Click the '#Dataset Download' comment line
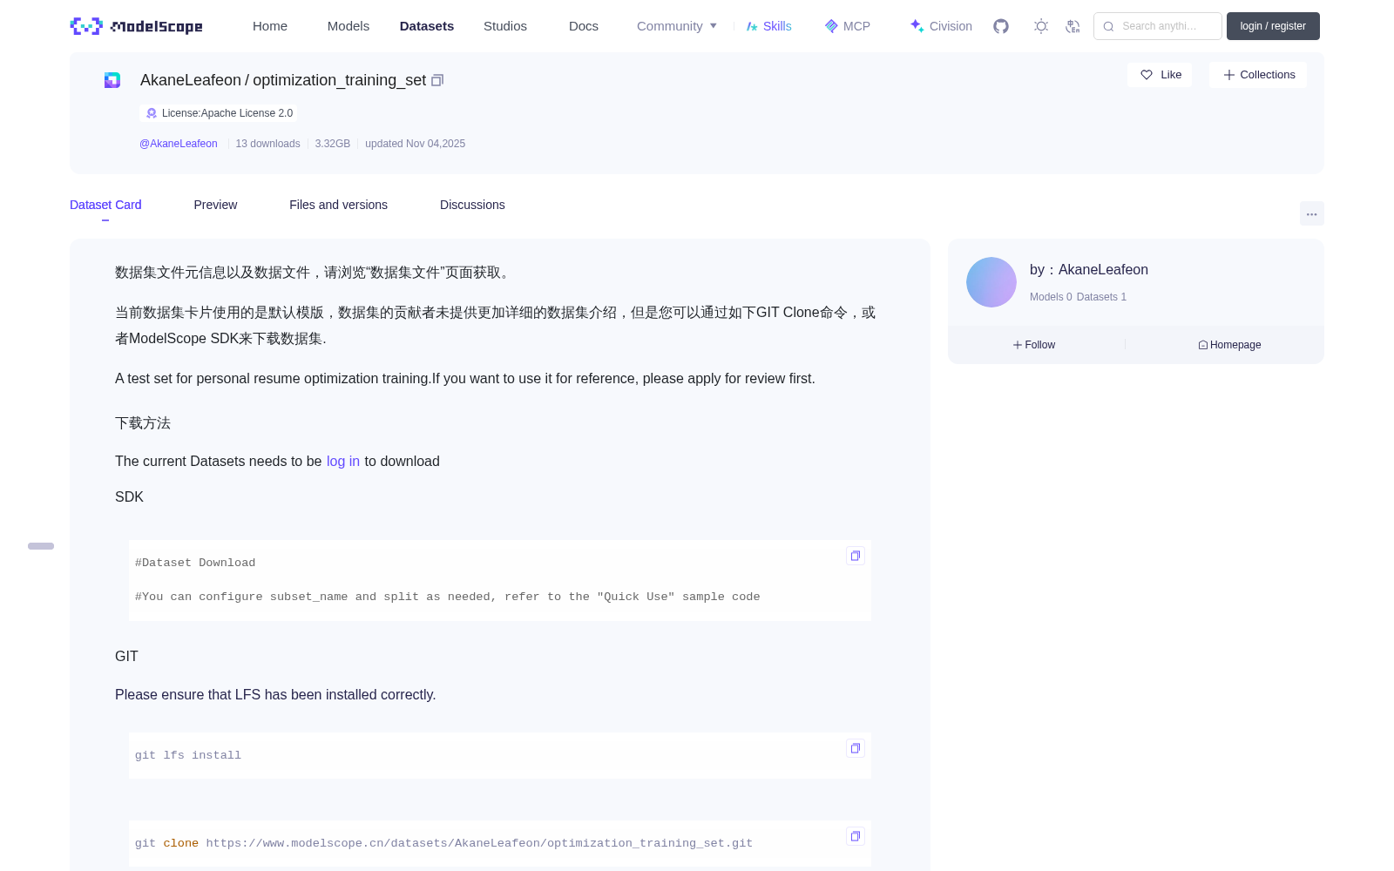The height and width of the screenshot is (871, 1394). point(195,563)
